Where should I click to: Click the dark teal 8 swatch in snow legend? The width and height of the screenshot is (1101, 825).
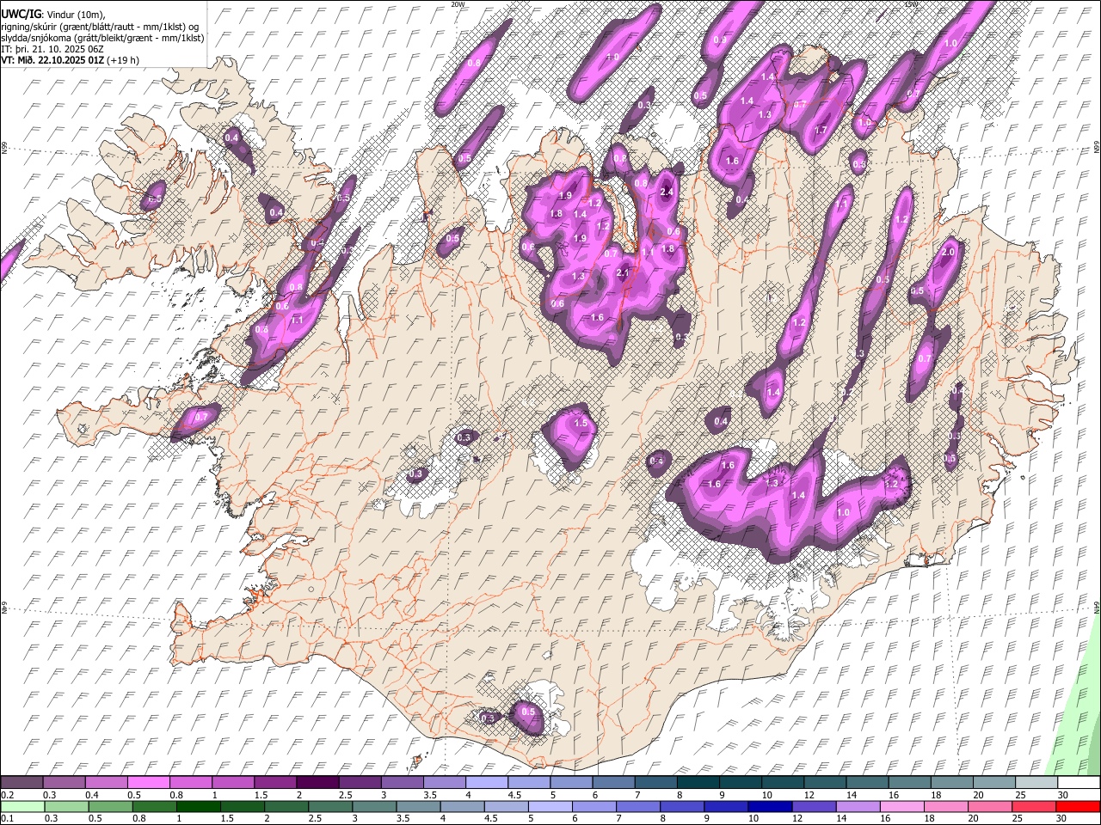(697, 783)
